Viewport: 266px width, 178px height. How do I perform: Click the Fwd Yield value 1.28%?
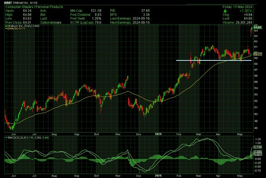[x=97, y=19]
